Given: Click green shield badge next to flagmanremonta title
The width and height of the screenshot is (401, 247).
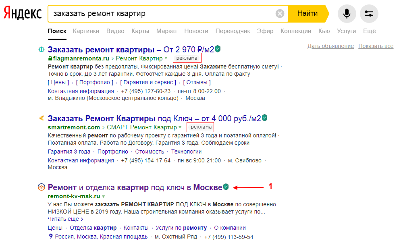Looking at the screenshot, I should [x=218, y=49].
